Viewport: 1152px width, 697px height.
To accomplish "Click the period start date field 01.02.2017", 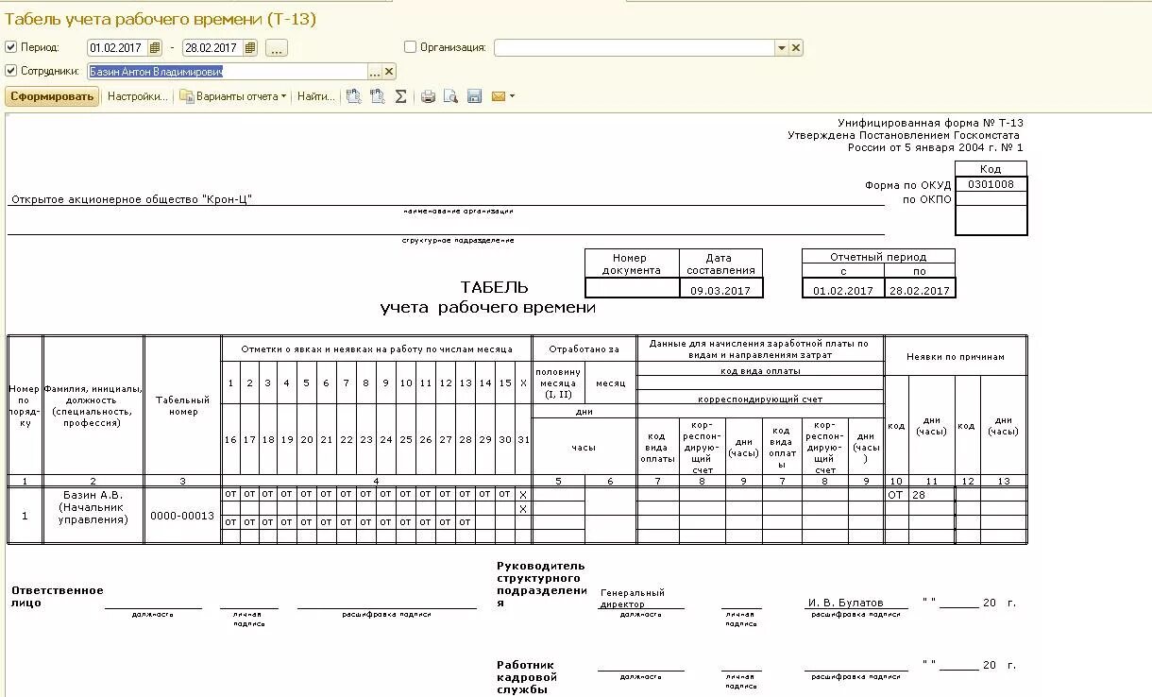I will pos(118,47).
